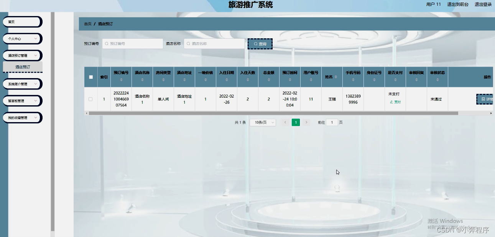Screen dimensions: 495x237
Task: Click the 单人间 room type cell
Action: click(x=163, y=99)
